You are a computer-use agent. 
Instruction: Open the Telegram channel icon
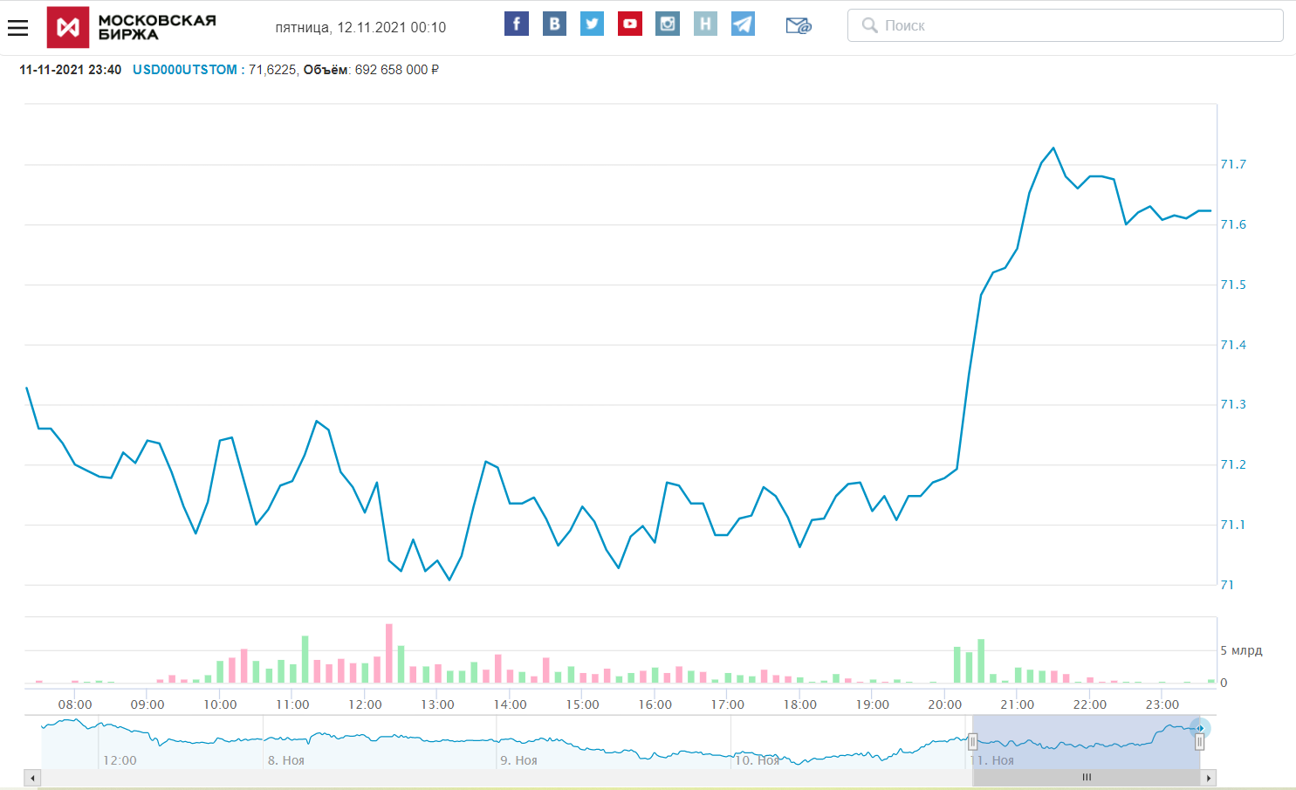[743, 24]
